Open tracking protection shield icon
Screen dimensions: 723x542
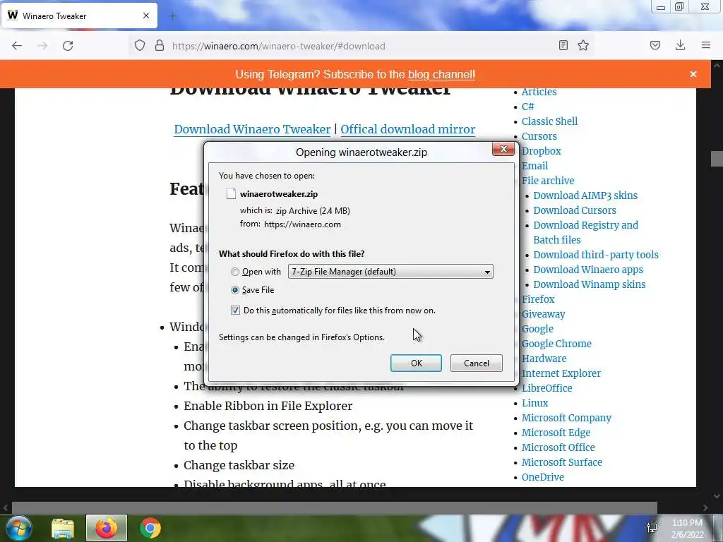point(140,46)
